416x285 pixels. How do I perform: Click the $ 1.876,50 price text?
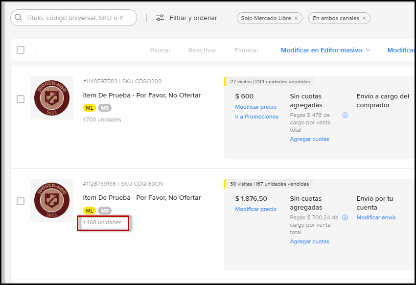pos(251,198)
